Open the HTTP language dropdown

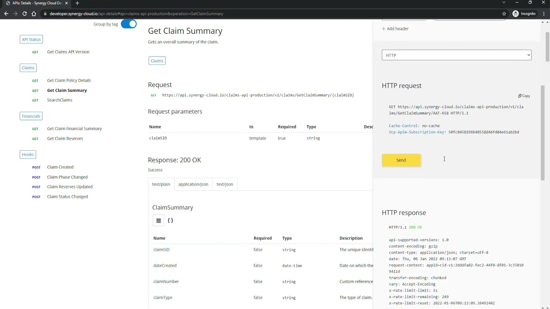pyautogui.click(x=456, y=55)
